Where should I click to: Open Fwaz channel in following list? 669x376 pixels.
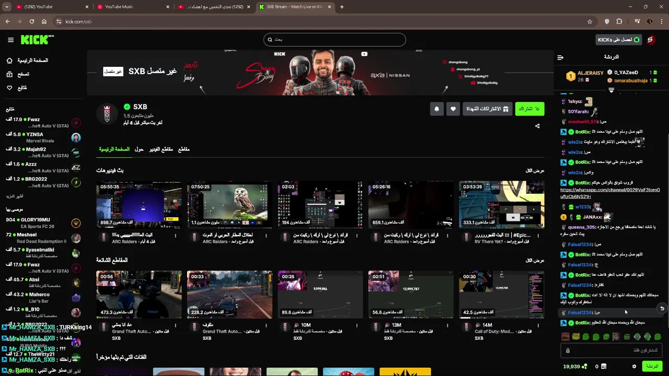click(43, 123)
